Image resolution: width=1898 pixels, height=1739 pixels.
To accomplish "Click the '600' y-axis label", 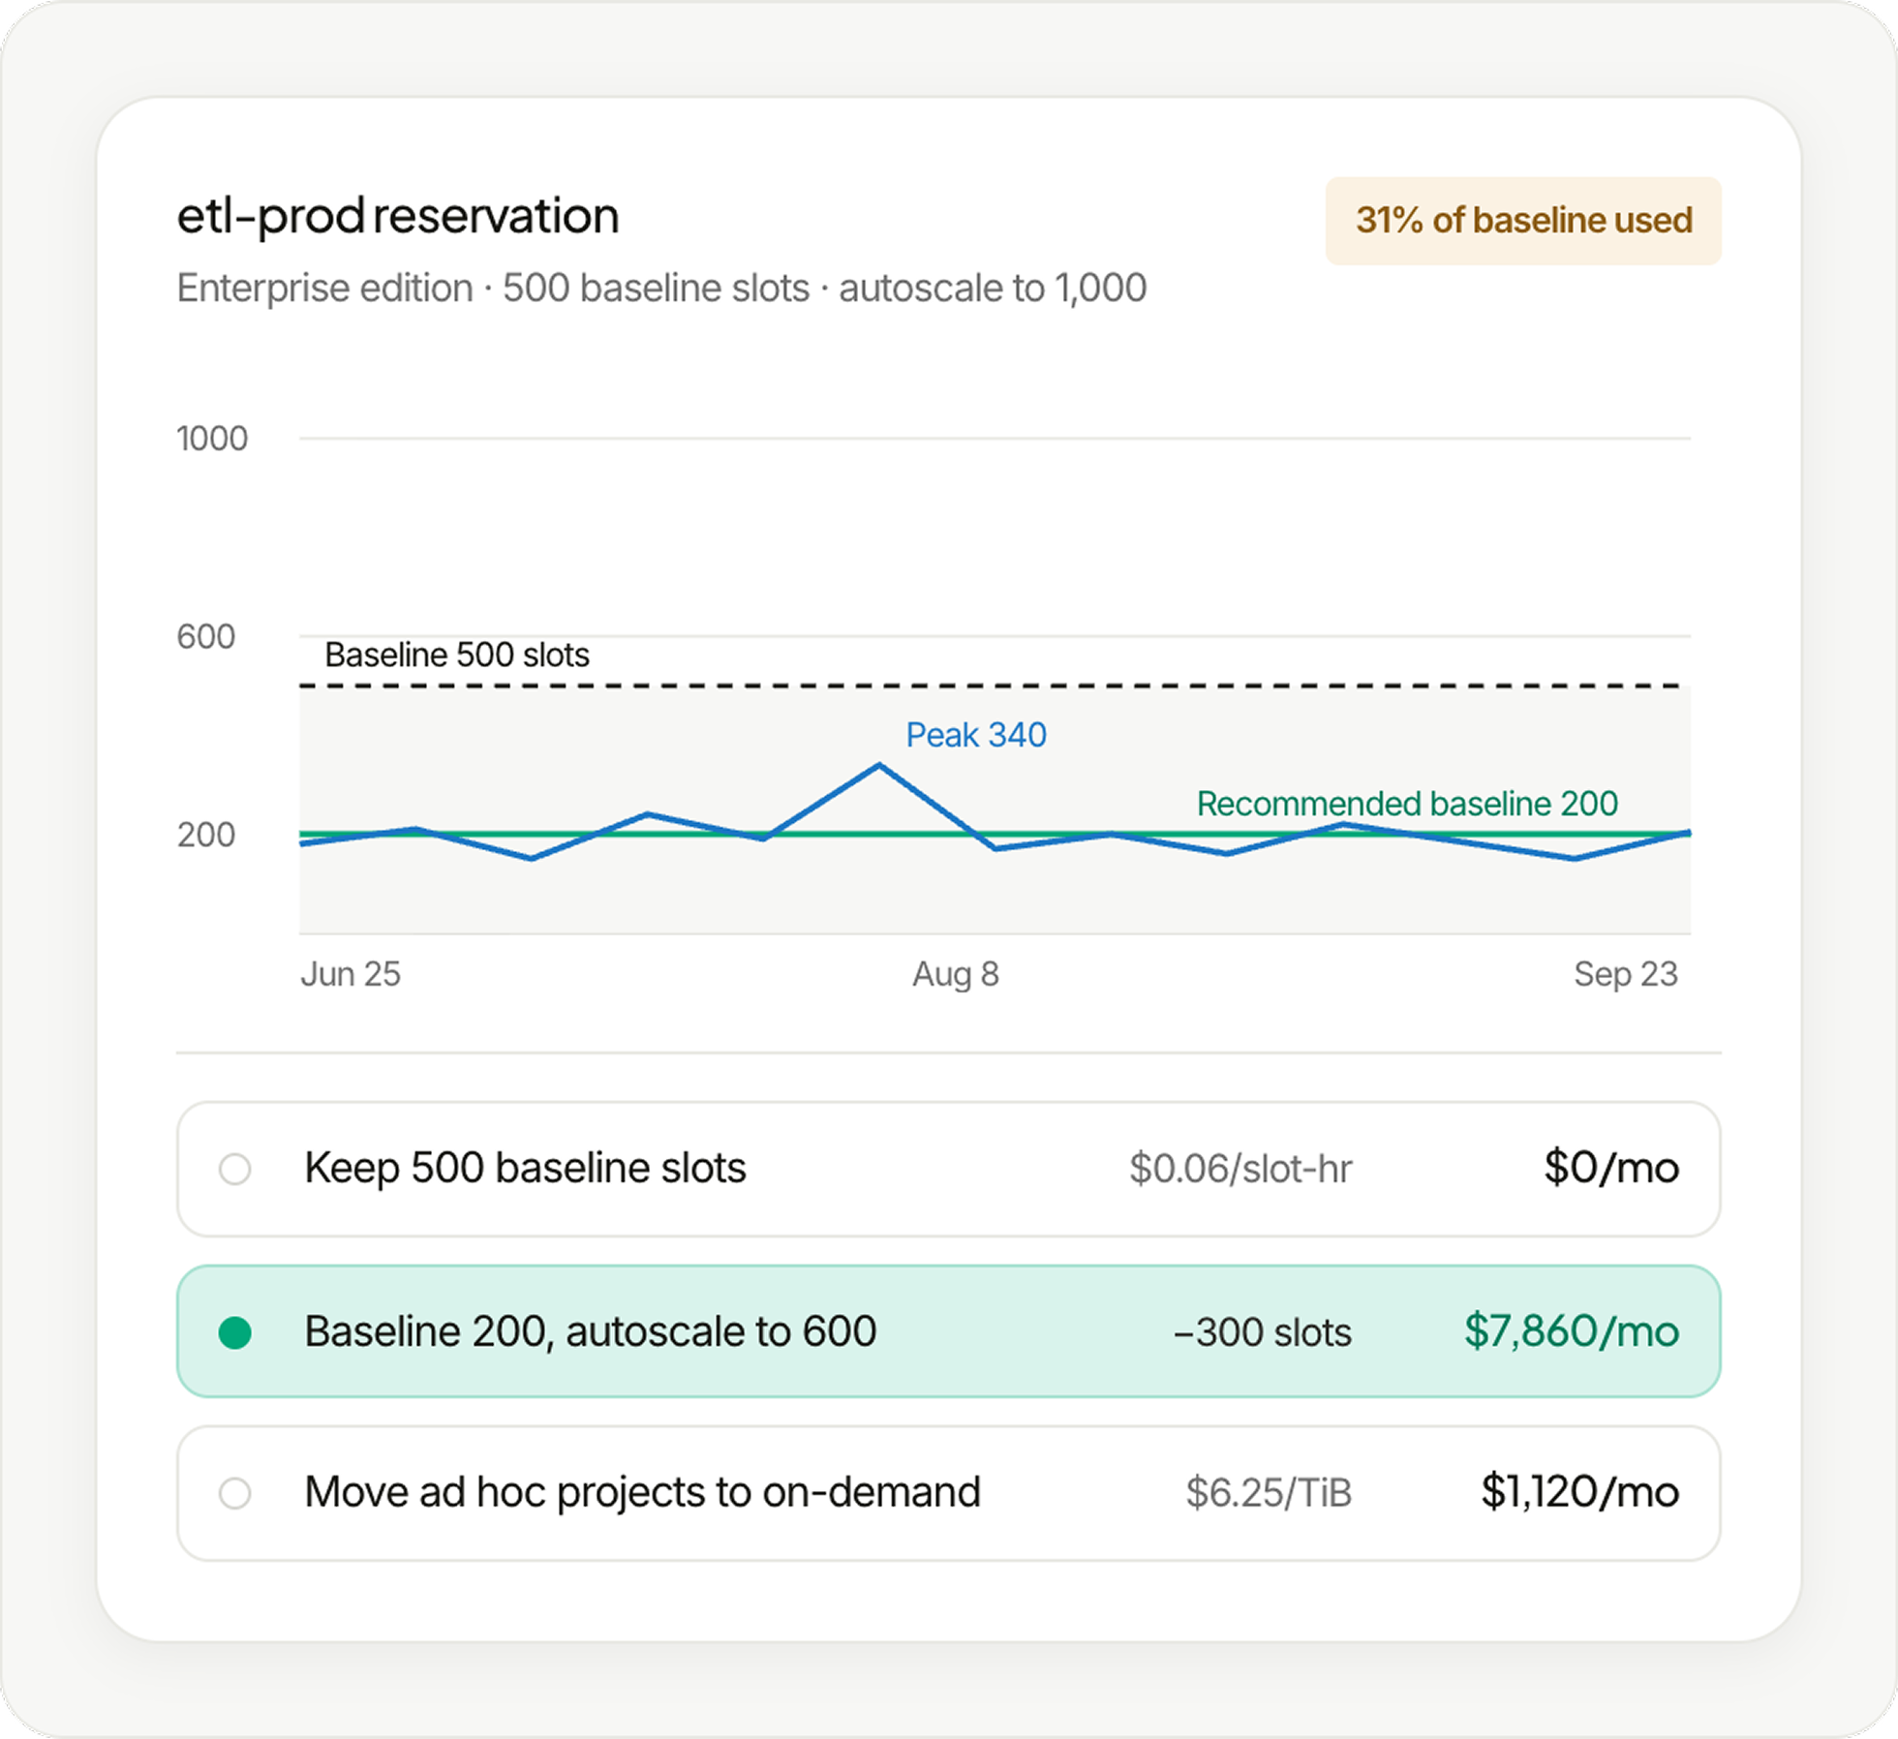I will click(x=206, y=637).
